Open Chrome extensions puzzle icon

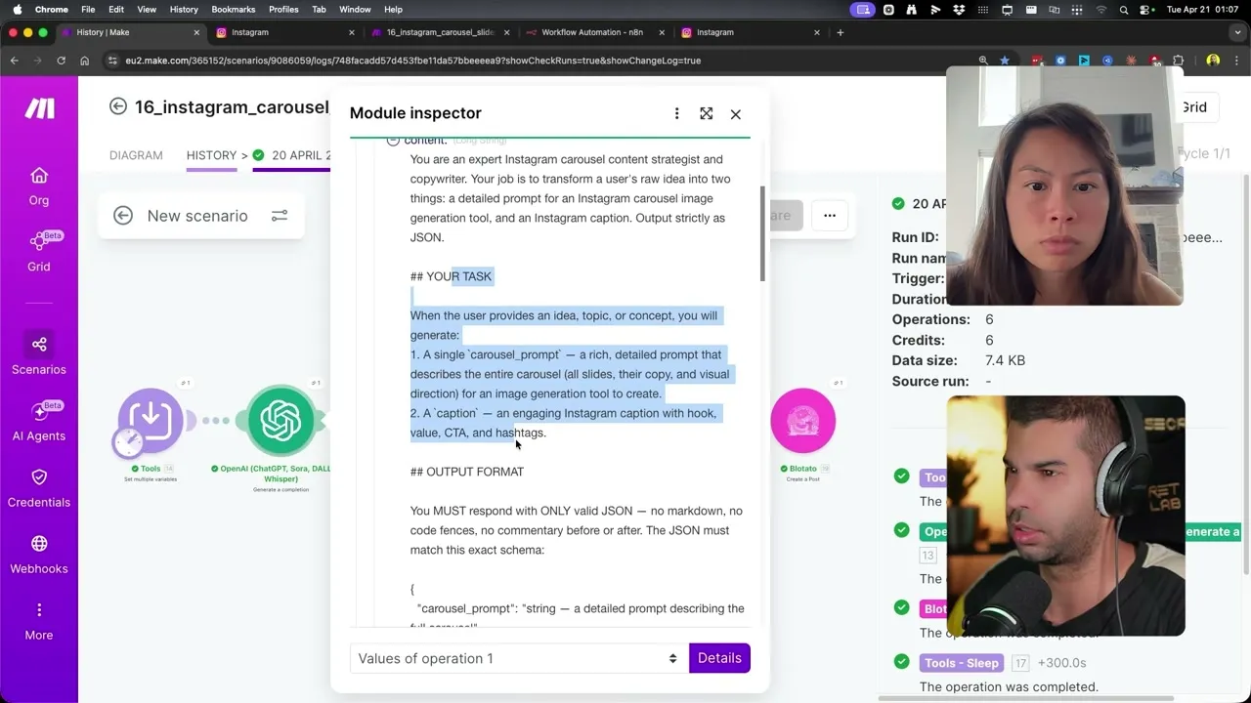tap(1180, 61)
